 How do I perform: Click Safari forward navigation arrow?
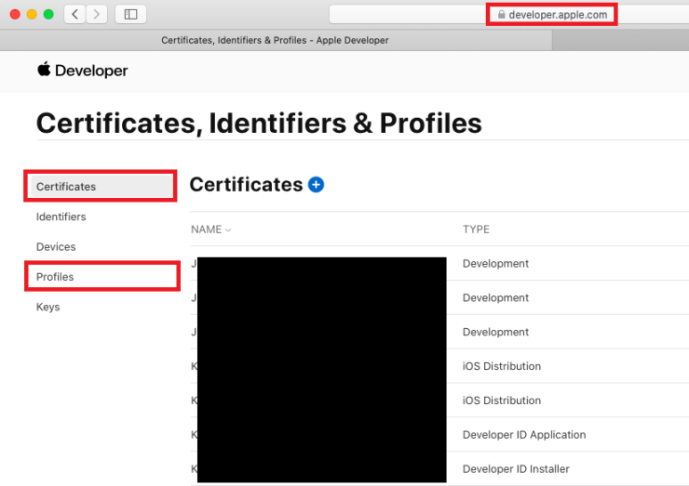click(97, 14)
